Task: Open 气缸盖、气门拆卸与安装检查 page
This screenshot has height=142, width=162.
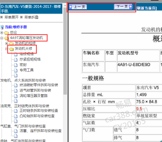Action: pos(23,126)
